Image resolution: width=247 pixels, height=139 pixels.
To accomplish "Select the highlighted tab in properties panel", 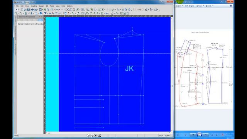I will click(40, 20).
